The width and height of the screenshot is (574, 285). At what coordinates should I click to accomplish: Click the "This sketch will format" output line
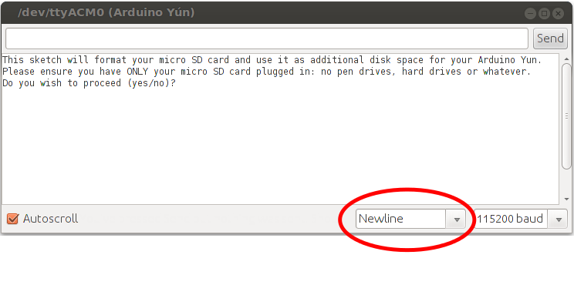pyautogui.click(x=272, y=60)
